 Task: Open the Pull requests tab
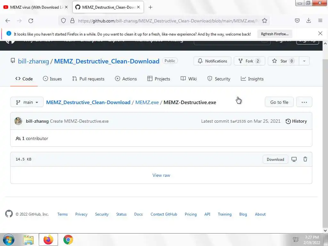tap(88, 79)
